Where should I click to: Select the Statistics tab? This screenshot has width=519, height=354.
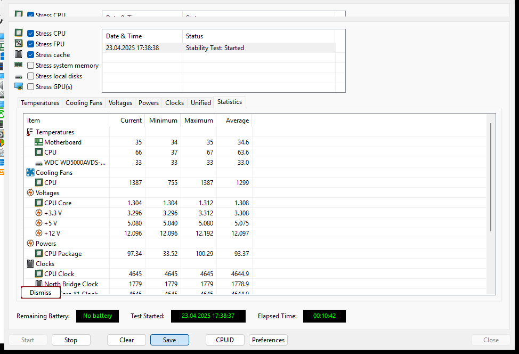coord(230,102)
